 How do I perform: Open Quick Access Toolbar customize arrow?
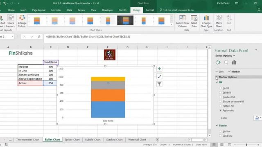tap(19, 3)
